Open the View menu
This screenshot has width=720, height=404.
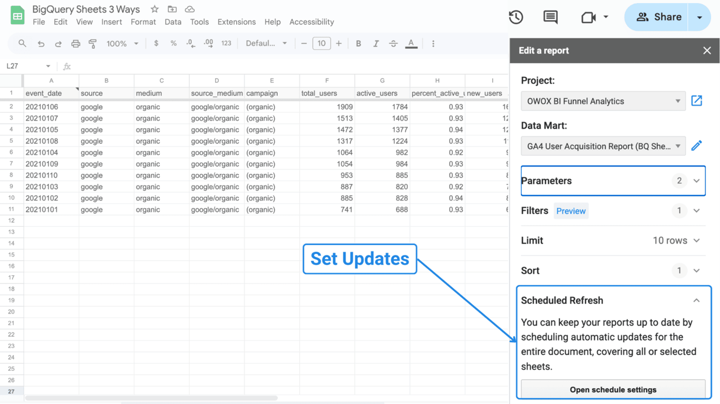[84, 22]
